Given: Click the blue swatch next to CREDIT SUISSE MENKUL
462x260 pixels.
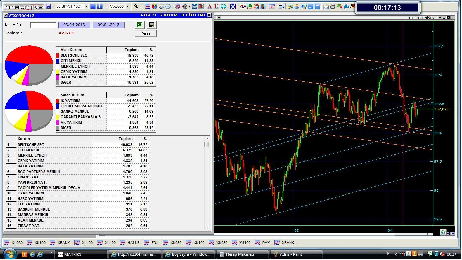Looking at the screenshot, I should coord(58,106).
